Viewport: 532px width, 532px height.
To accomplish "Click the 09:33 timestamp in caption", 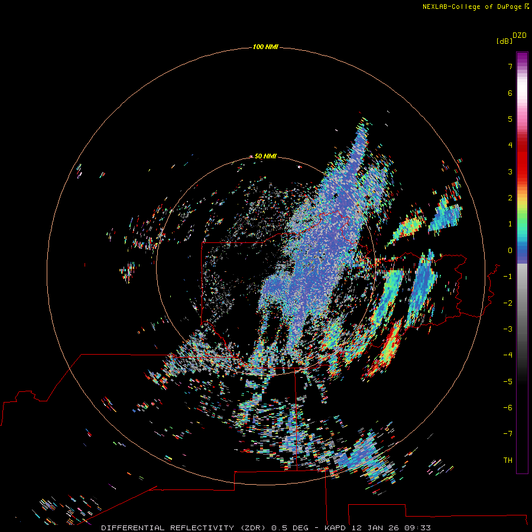I will tap(418, 528).
